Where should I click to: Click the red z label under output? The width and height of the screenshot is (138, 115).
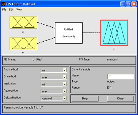114,49
